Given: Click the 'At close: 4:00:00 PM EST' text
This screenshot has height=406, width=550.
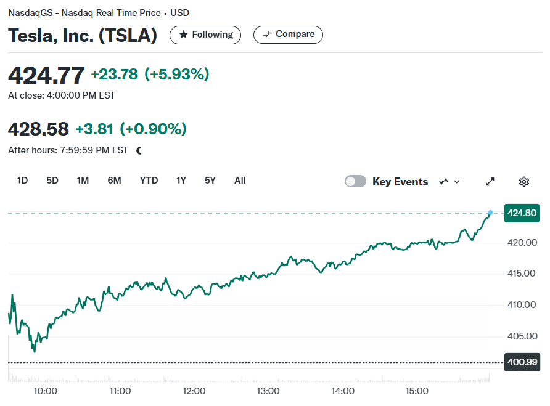Looking at the screenshot, I should click(x=62, y=95).
